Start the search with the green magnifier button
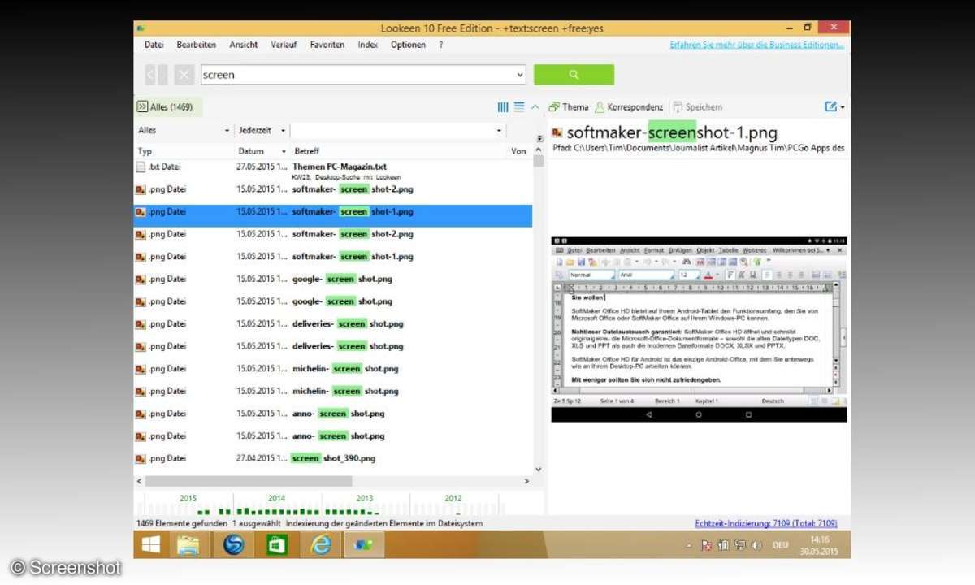This screenshot has height=585, width=975. click(x=574, y=75)
